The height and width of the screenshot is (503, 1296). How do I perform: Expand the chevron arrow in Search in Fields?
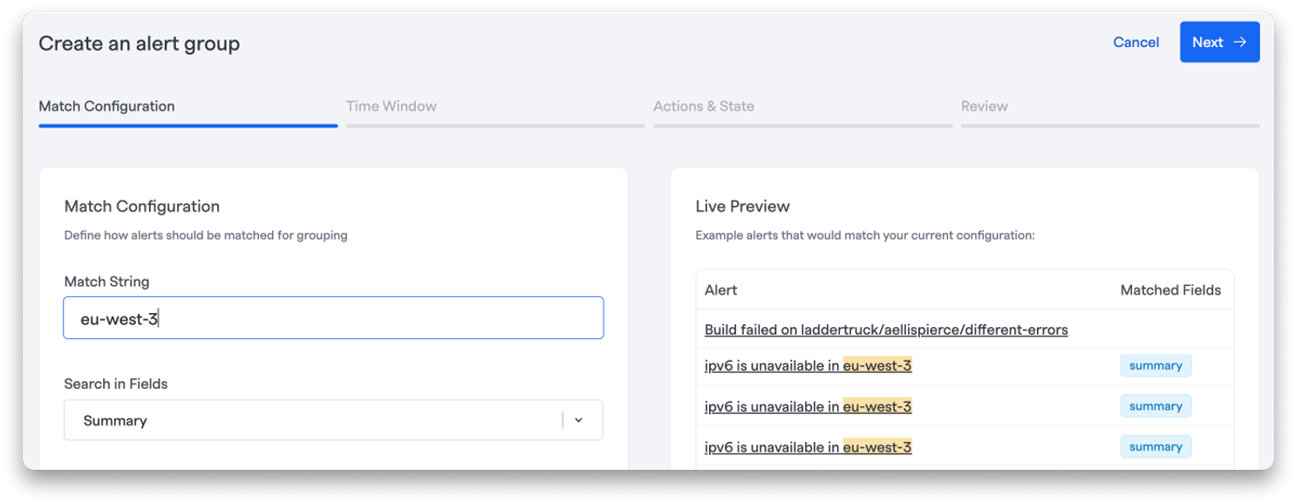pos(578,420)
